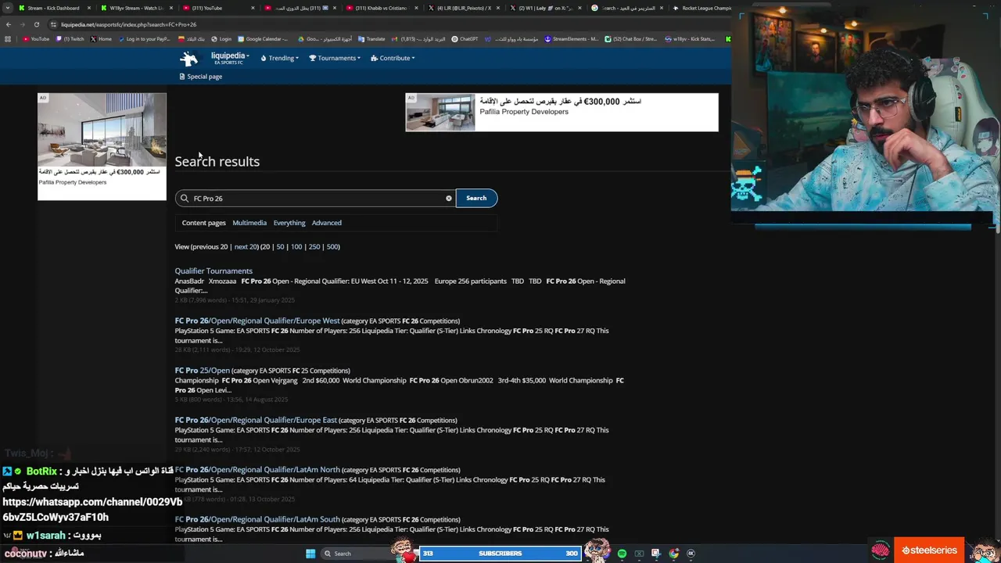This screenshot has height=563, width=1001.
Task: Focus the search field containing FC Pro 26
Action: (315, 199)
